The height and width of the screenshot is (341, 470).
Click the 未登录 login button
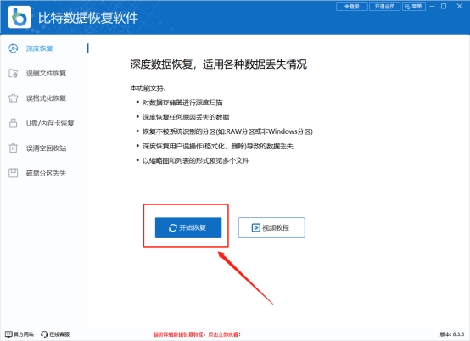[352, 7]
